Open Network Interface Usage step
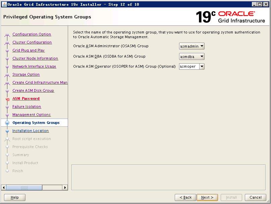This screenshot has height=204, width=271. click(x=34, y=66)
